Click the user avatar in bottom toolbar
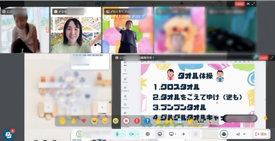The width and height of the screenshot is (275, 141). 79,134
